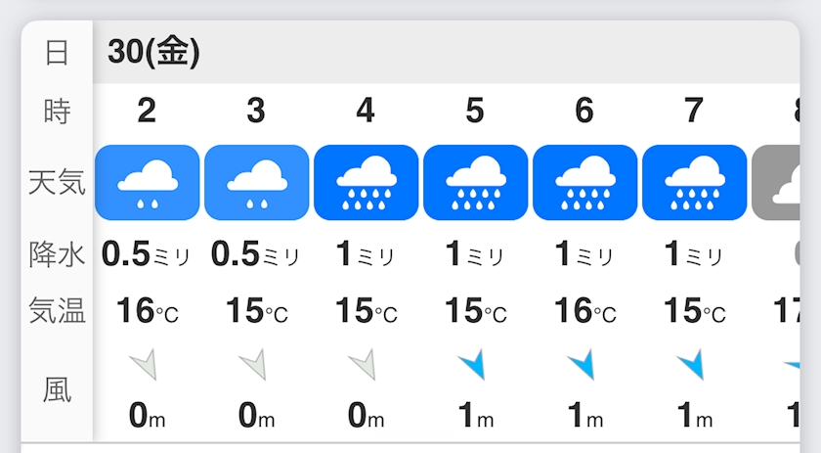This screenshot has width=821, height=453.
Task: Click the 降水 row label
Action: click(x=57, y=254)
